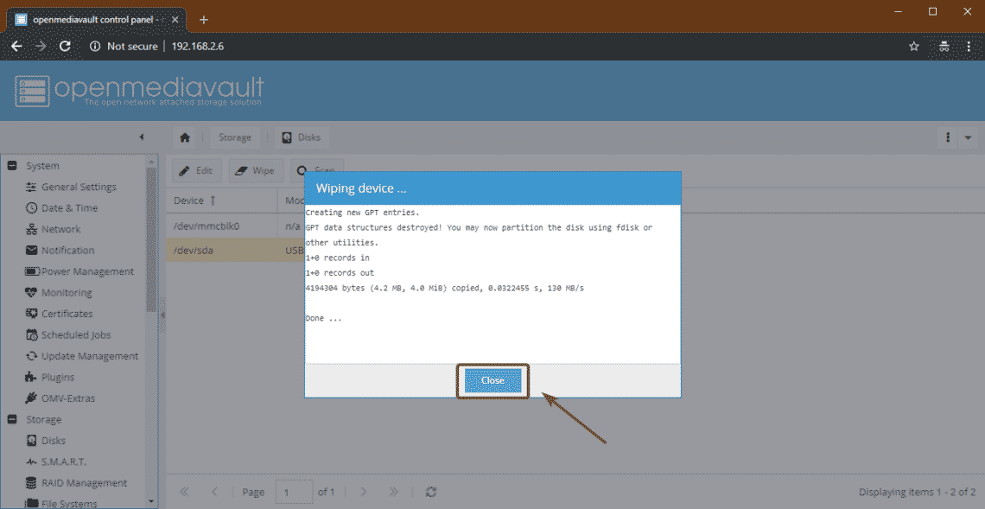The image size is (985, 509).
Task: Click the Notification envelope icon
Action: point(31,250)
